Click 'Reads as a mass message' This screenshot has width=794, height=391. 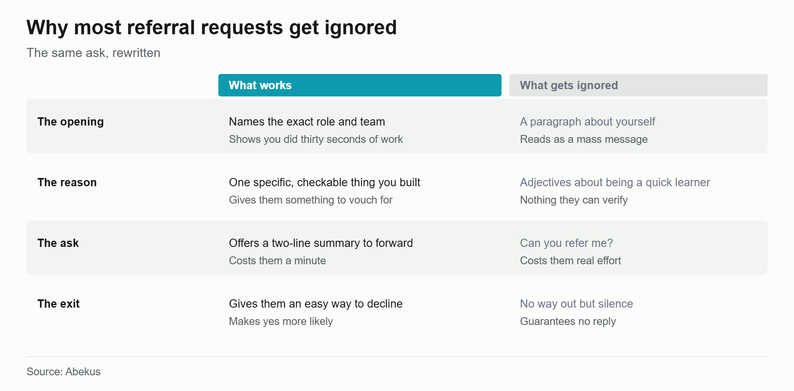[x=584, y=140]
